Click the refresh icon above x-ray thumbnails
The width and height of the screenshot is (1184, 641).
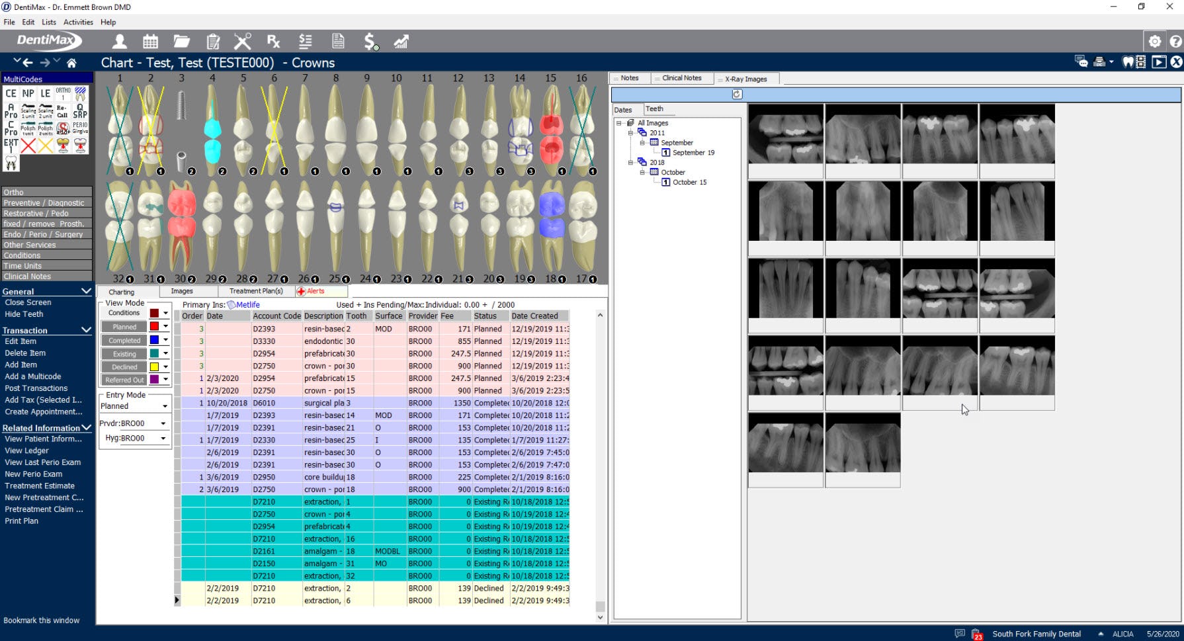(x=736, y=95)
